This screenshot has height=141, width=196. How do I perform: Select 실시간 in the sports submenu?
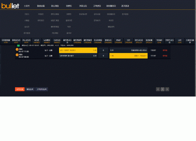[27, 27]
